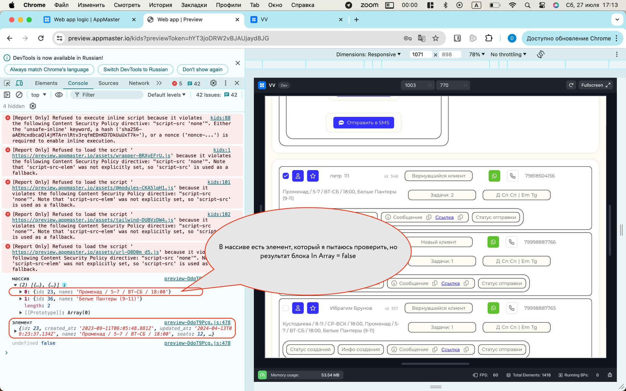Open the 78% zoom dropdown
Image resolution: width=626 pixels, height=391 pixels.
click(x=477, y=54)
